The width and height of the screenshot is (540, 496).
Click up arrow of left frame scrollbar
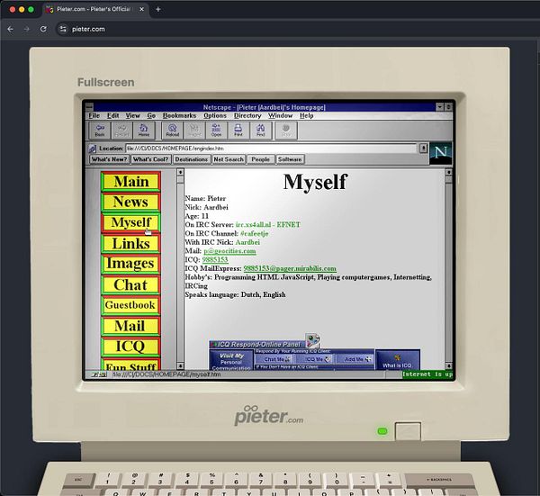point(180,172)
